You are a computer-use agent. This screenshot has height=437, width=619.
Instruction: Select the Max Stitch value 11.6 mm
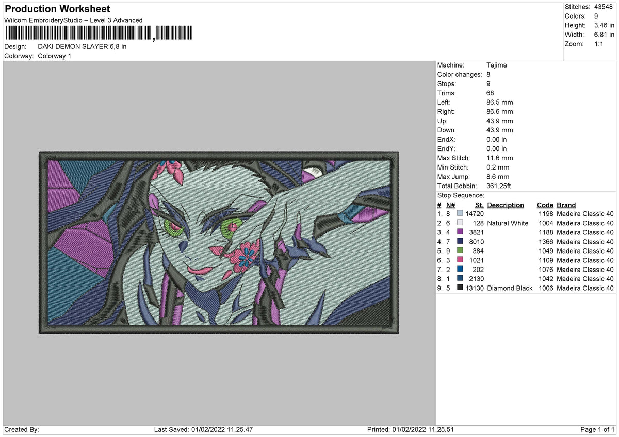pos(499,158)
